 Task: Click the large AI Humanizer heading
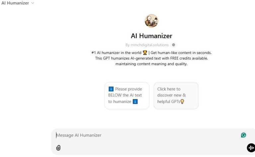pos(151,36)
